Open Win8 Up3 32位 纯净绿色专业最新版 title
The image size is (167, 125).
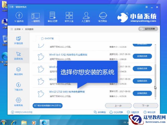click(x=68, y=55)
